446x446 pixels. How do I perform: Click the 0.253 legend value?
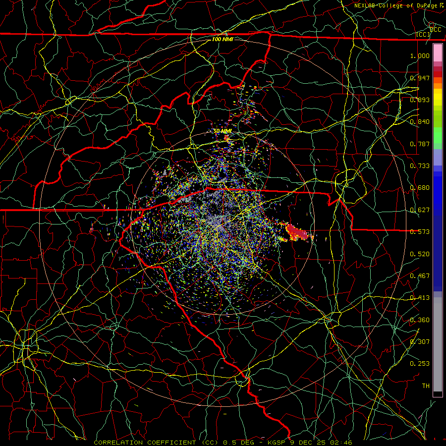click(x=420, y=364)
